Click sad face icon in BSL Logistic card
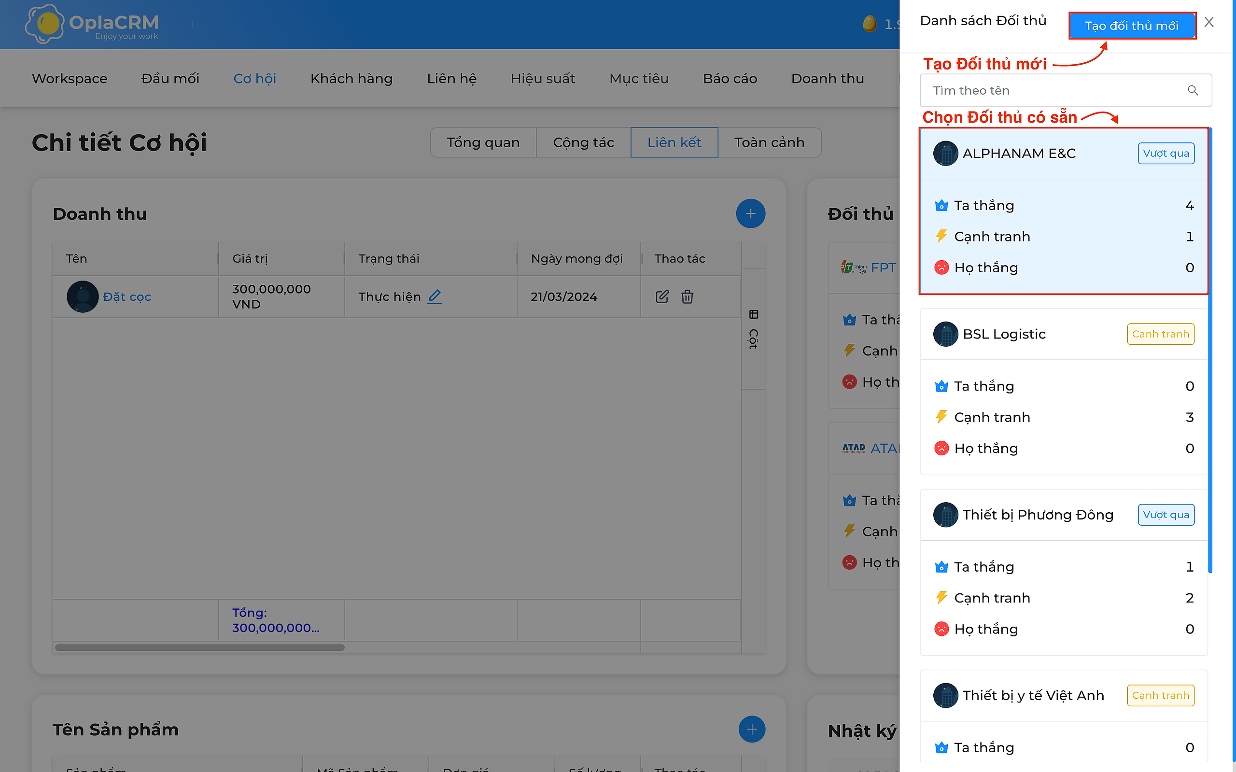The width and height of the screenshot is (1236, 772). tap(941, 449)
